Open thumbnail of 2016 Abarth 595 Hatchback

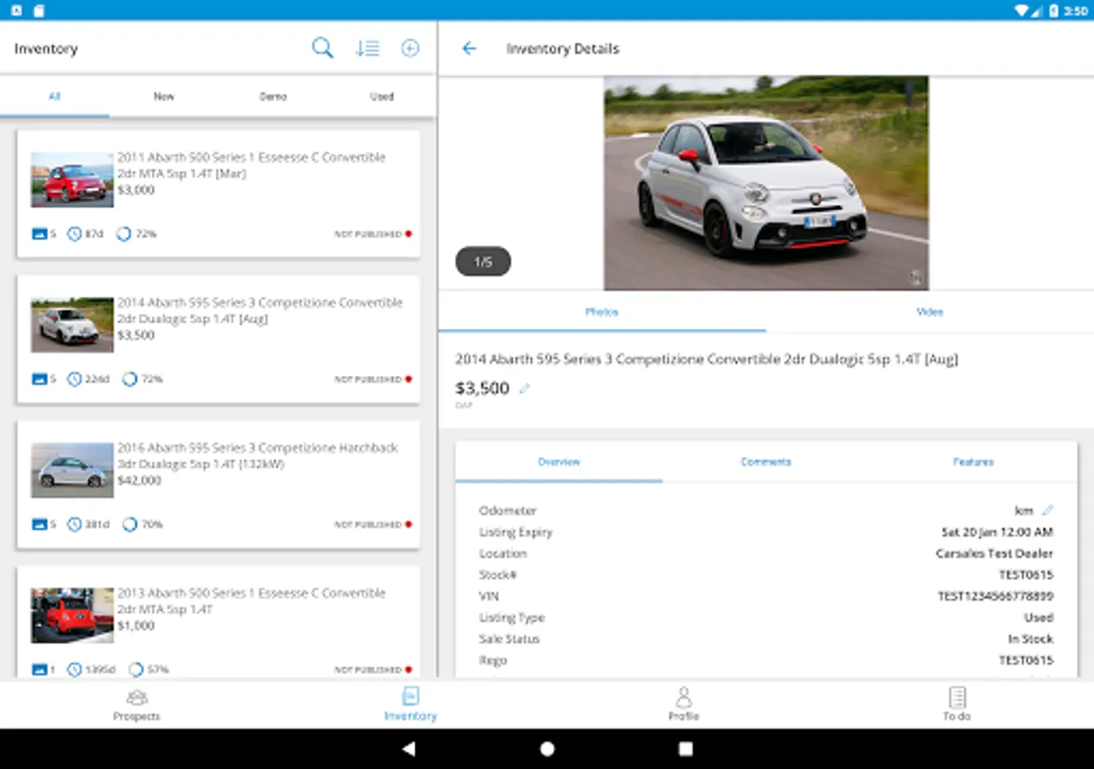click(72, 470)
